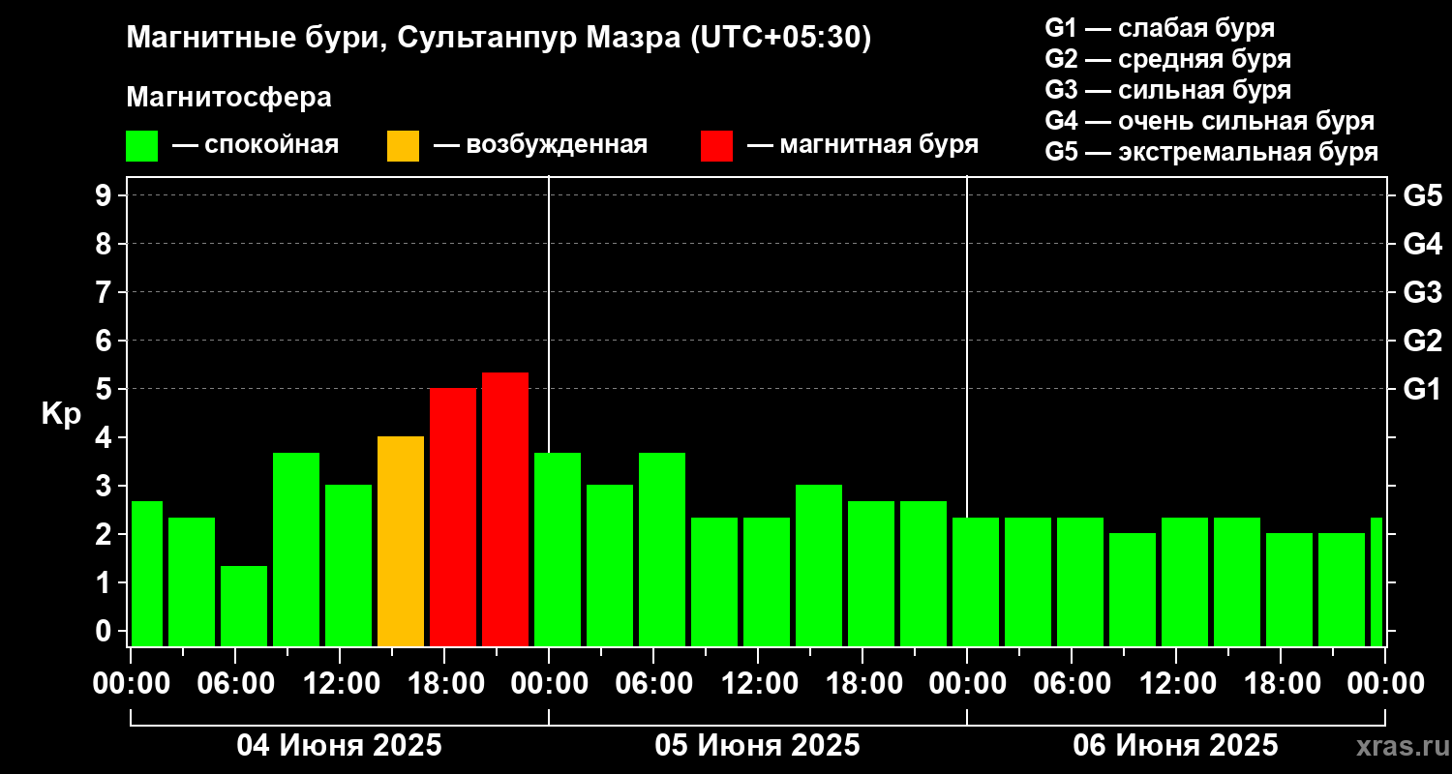Click the '— магнитная буря' legend label

[x=862, y=145]
